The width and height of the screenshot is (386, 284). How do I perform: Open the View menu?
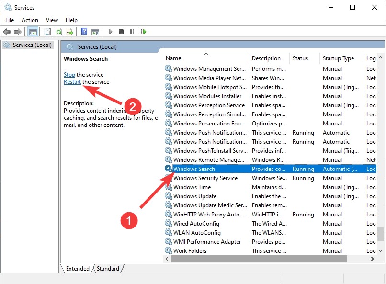click(x=52, y=20)
